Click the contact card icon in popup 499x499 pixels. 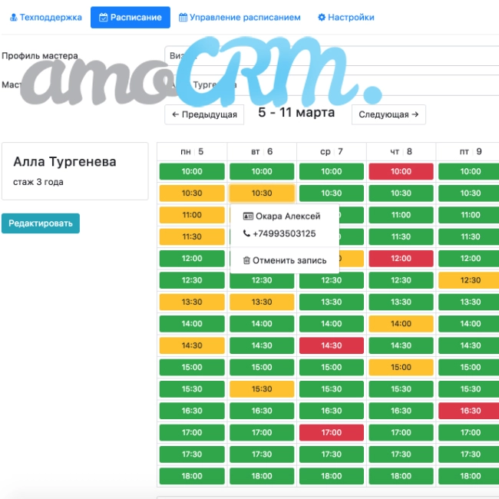click(248, 216)
